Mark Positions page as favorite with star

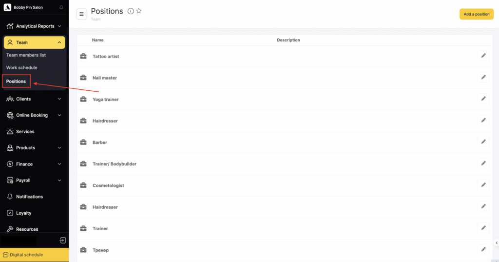(x=139, y=11)
